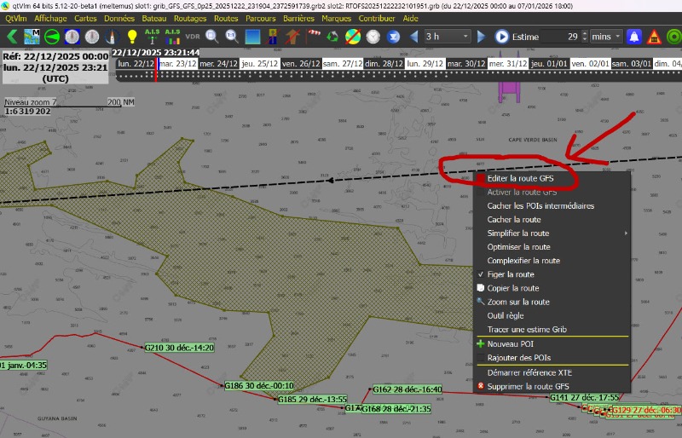This screenshot has height=438, width=682.
Task: Click 'Supprimer la route GFS' entry
Action: point(528,386)
